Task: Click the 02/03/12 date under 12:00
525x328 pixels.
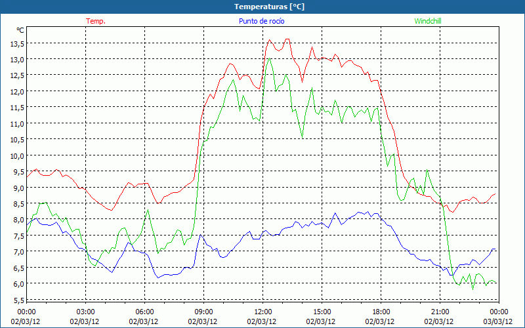Action: pos(262,321)
